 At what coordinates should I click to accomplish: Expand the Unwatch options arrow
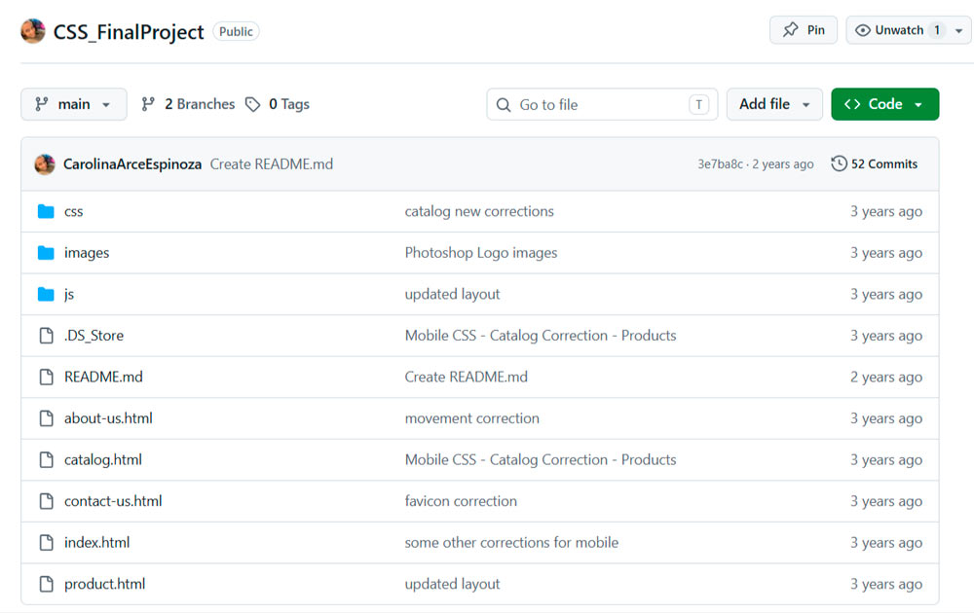coord(959,30)
